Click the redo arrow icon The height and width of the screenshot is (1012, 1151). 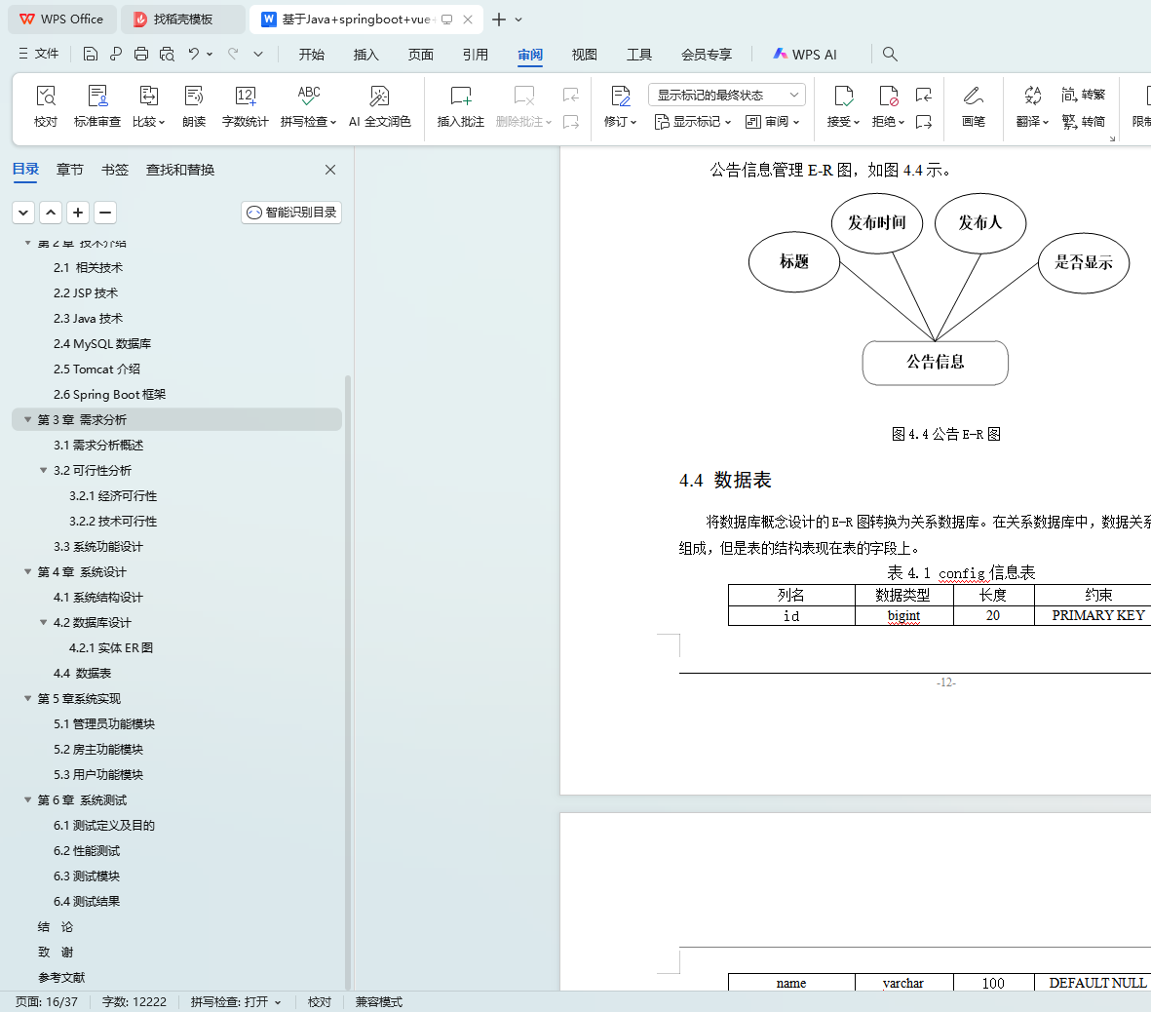233,54
